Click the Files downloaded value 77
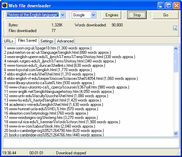Image resolution: width=182 pixels, height=157 pixels. 53,31
